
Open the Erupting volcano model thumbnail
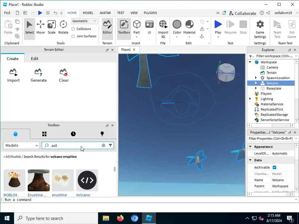(x=39, y=180)
